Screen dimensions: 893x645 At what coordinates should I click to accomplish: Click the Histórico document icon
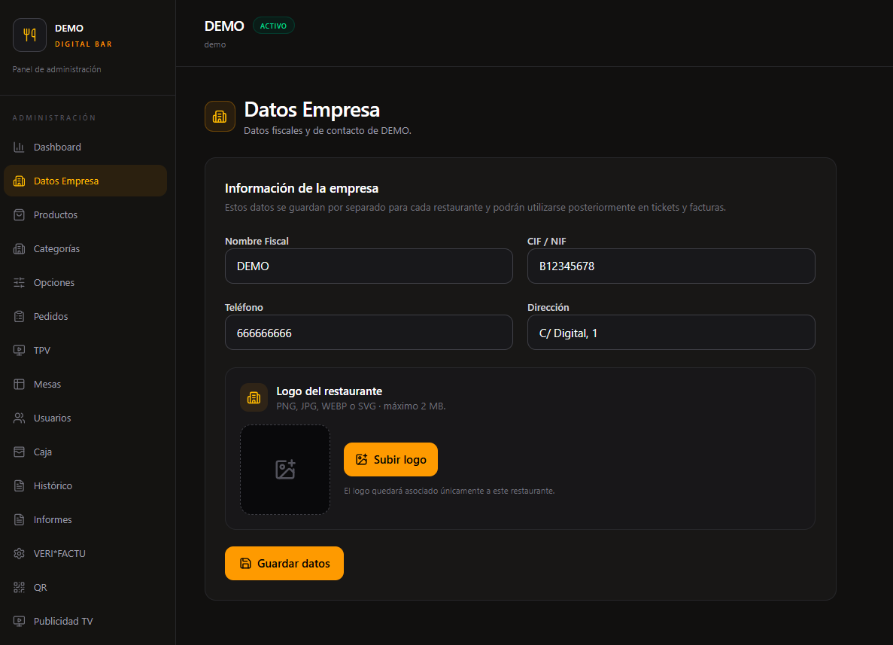[x=19, y=486]
